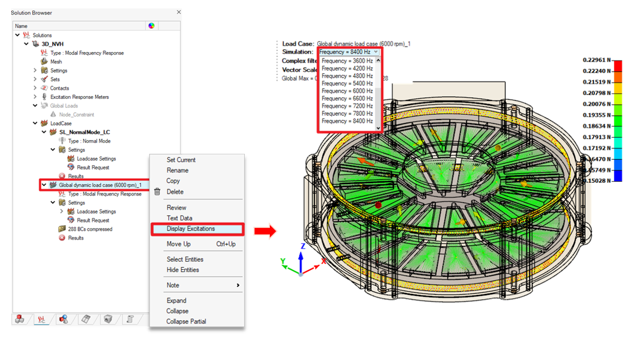
Task: Click the Sets icon in the tree
Action: [x=45, y=79]
